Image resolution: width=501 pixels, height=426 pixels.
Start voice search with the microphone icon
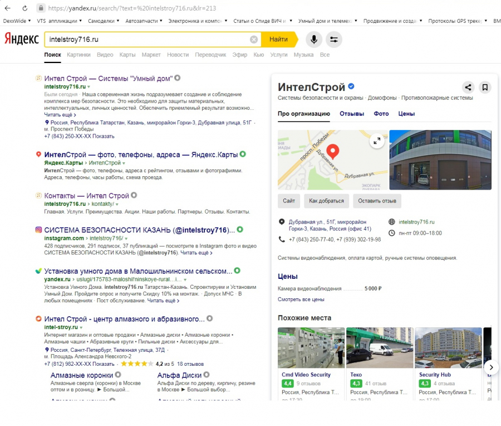(314, 40)
